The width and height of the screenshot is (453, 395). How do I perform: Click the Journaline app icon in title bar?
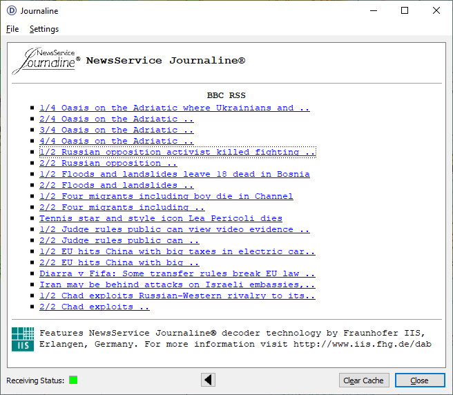[x=11, y=11]
